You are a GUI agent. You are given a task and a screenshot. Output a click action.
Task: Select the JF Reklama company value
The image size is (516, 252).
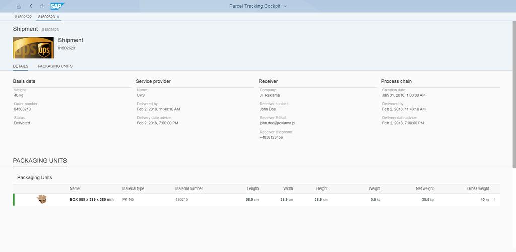pos(270,95)
